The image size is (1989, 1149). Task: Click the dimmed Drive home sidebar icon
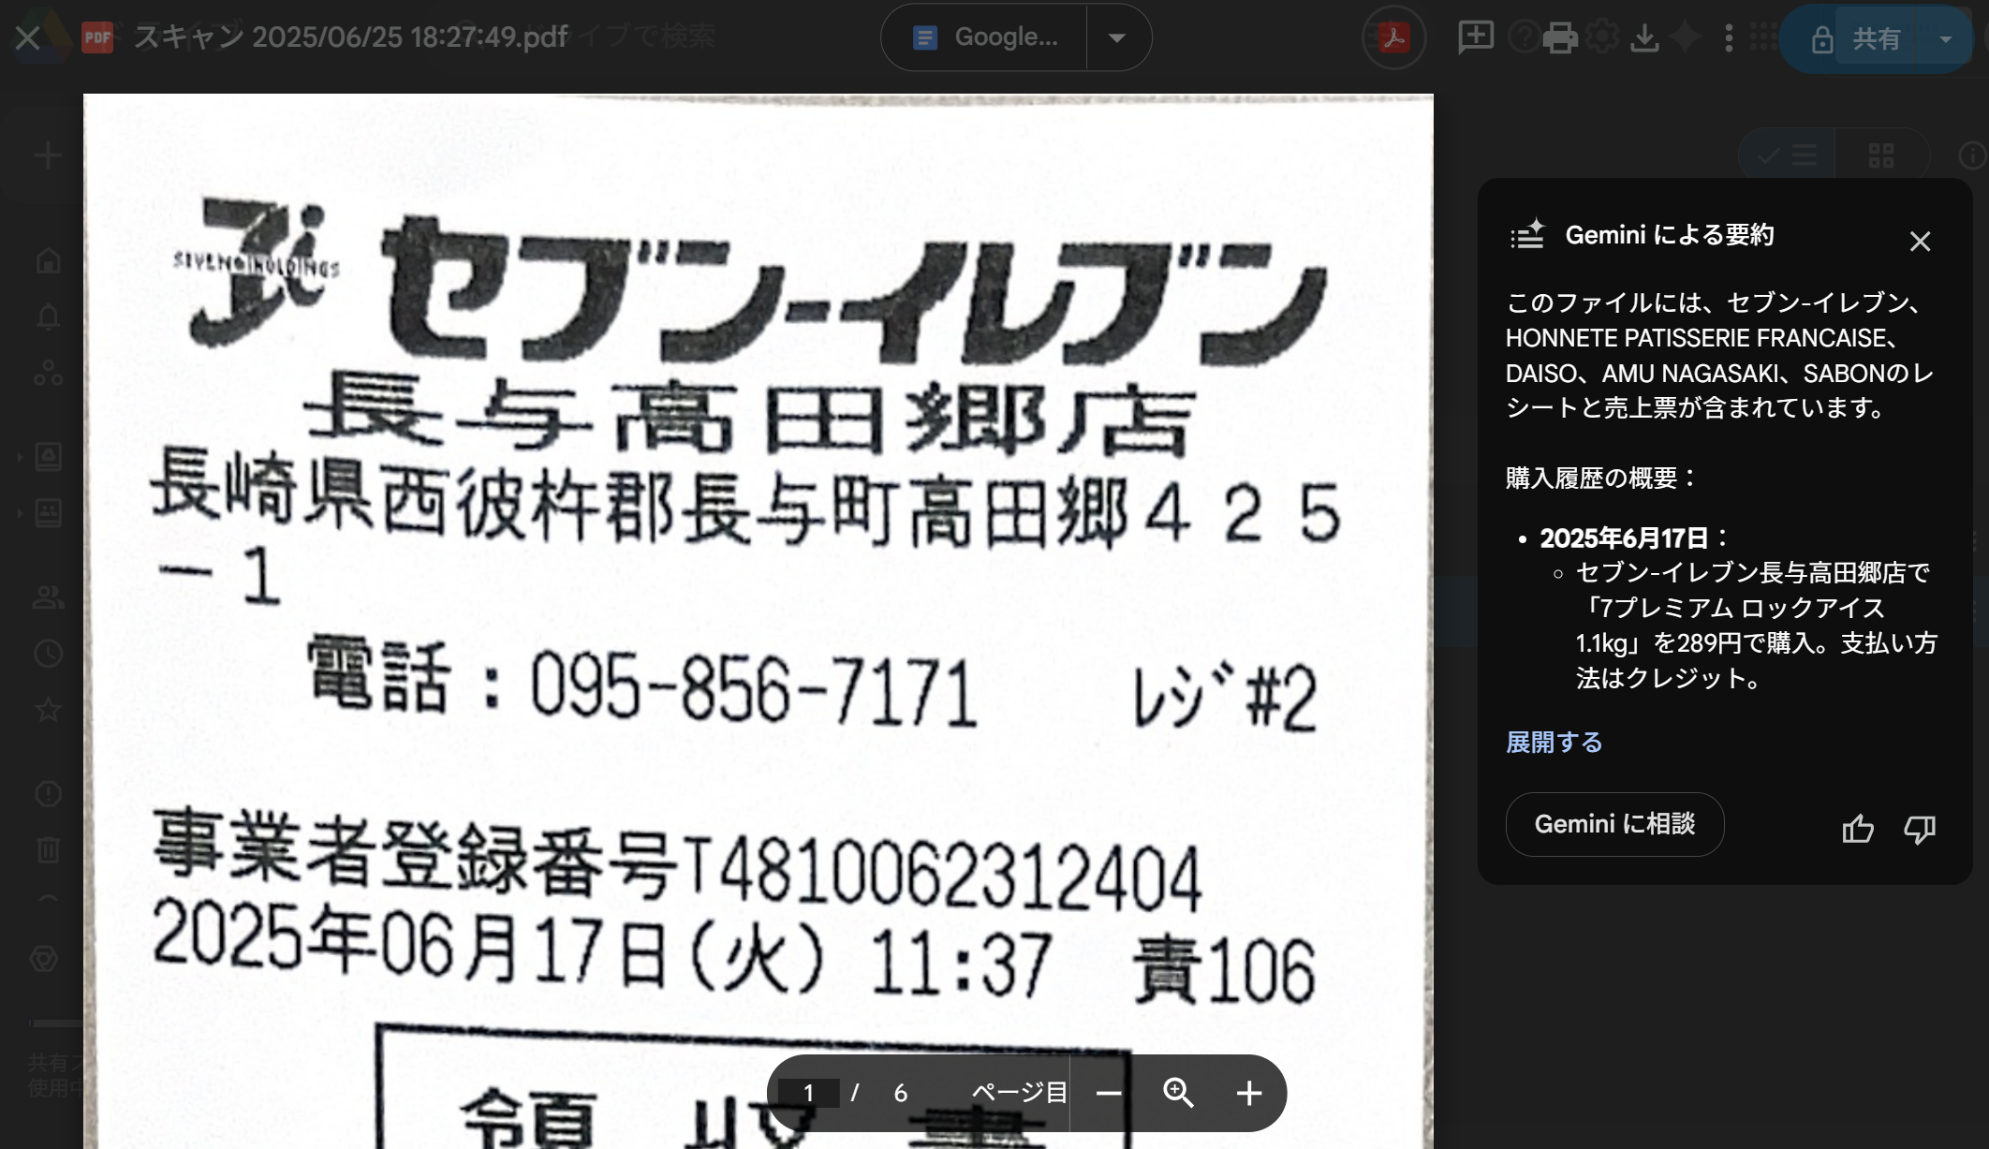pyautogui.click(x=48, y=260)
